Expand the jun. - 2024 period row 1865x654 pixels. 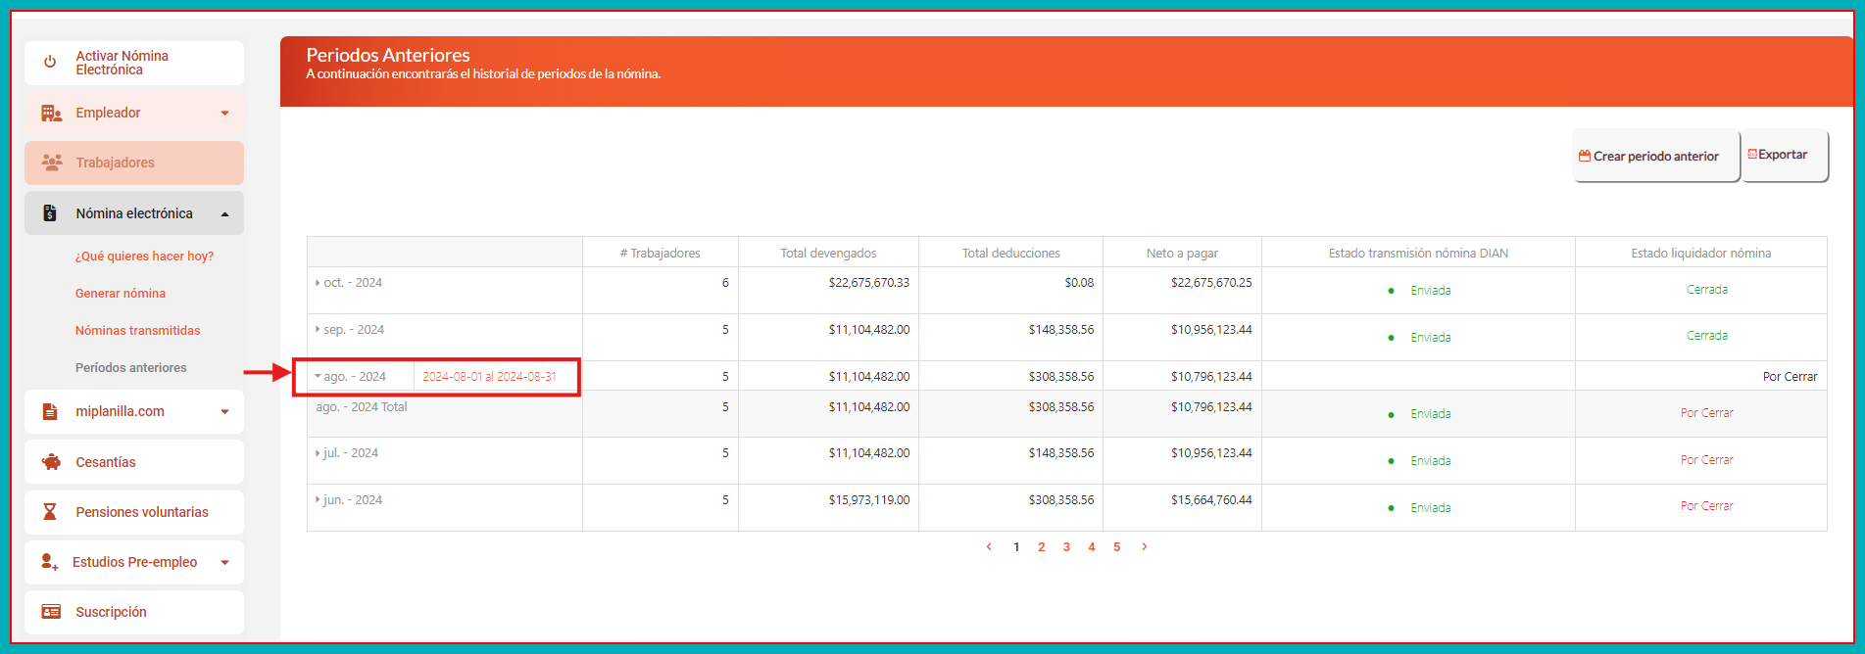(318, 500)
